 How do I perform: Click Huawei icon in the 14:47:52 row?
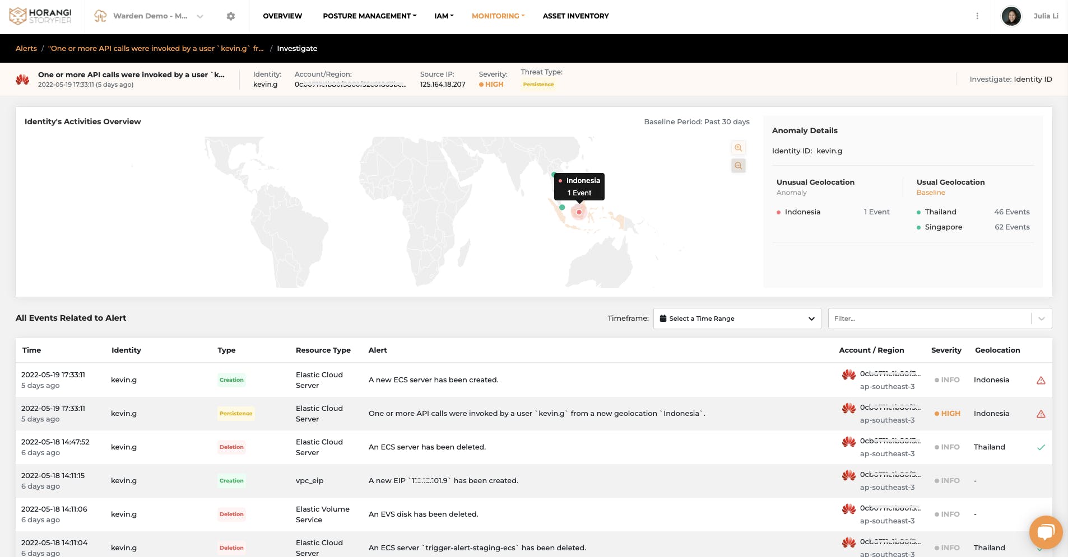(x=848, y=442)
